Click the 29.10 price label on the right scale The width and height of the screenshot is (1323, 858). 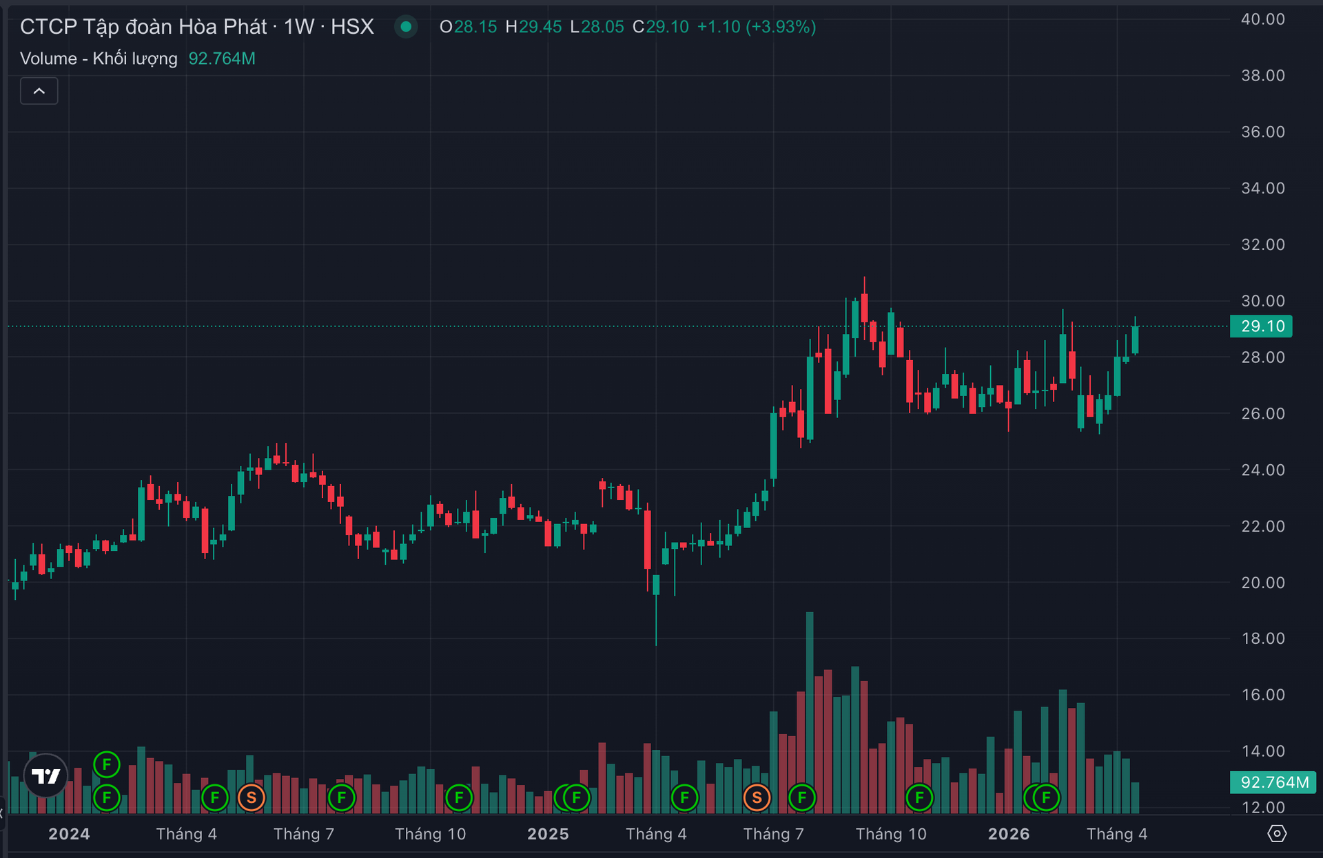click(1261, 326)
